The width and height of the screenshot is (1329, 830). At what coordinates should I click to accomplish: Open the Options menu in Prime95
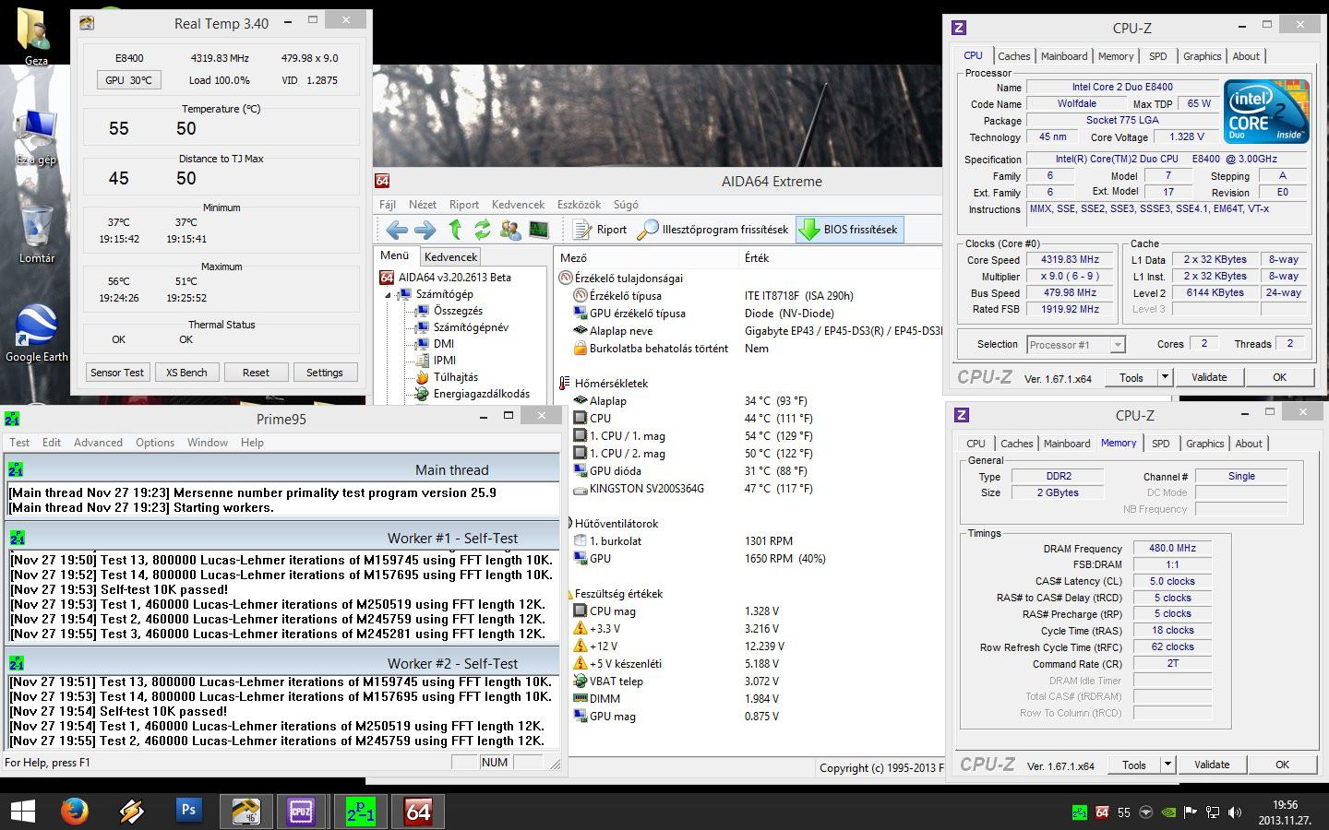pyautogui.click(x=155, y=443)
